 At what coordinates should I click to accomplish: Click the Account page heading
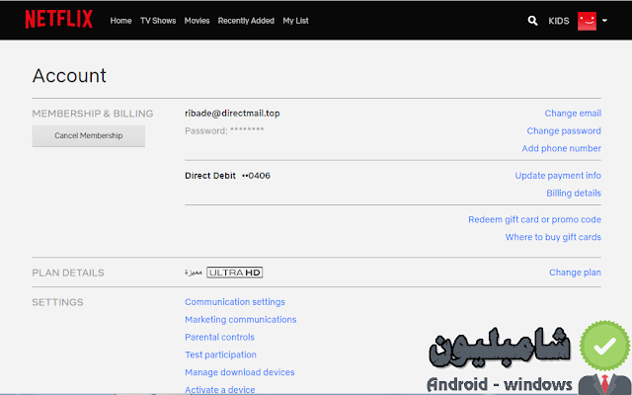69,76
